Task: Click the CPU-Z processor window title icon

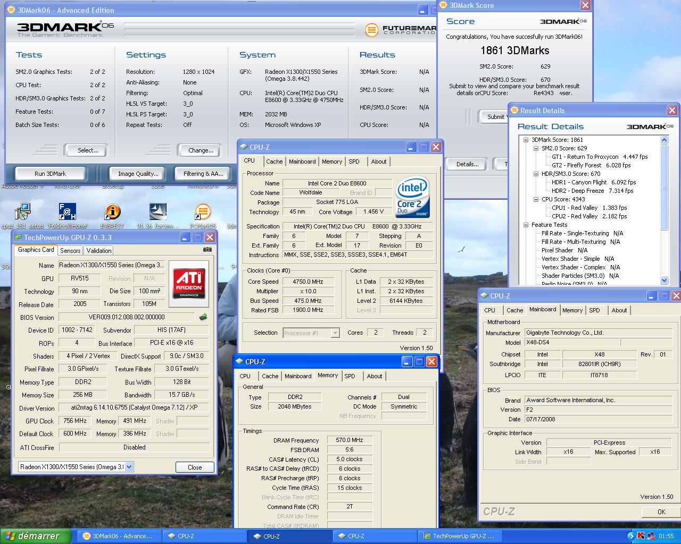Action: 244,147
